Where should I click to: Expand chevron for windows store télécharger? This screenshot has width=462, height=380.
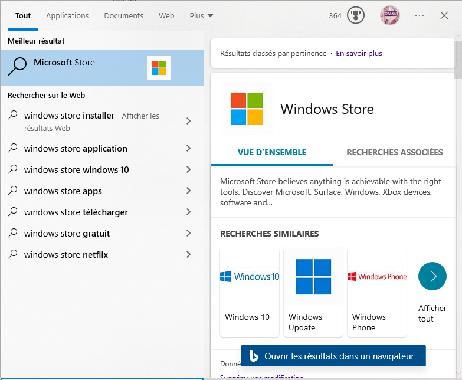(189, 212)
